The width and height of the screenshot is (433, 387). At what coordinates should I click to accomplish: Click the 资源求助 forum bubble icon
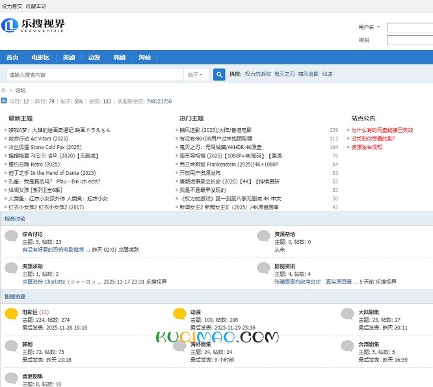click(11, 269)
